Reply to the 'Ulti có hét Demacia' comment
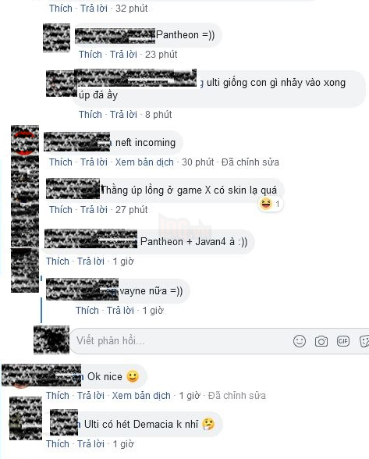The width and height of the screenshot is (369, 459). pyautogui.click(x=90, y=444)
